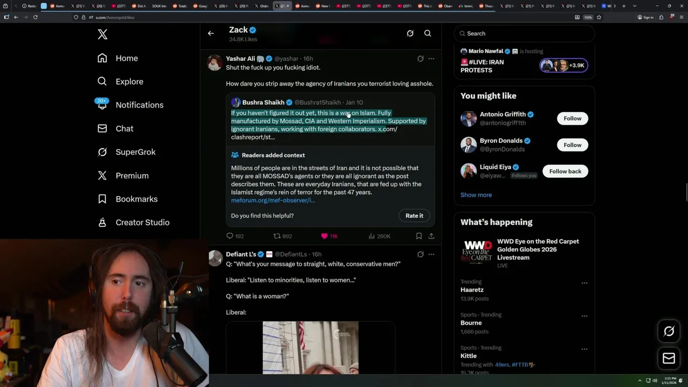This screenshot has width=688, height=387.
Task: Open more options for Haaretz trend
Action: pyautogui.click(x=584, y=283)
